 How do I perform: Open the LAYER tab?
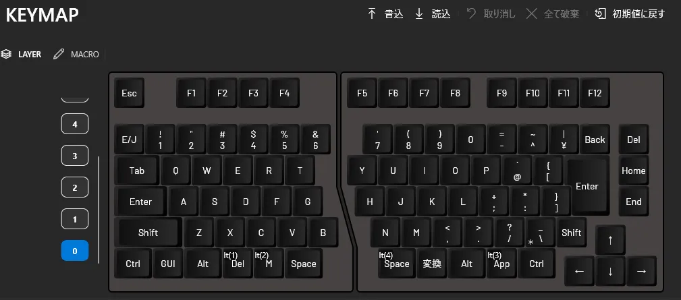pyautogui.click(x=21, y=55)
